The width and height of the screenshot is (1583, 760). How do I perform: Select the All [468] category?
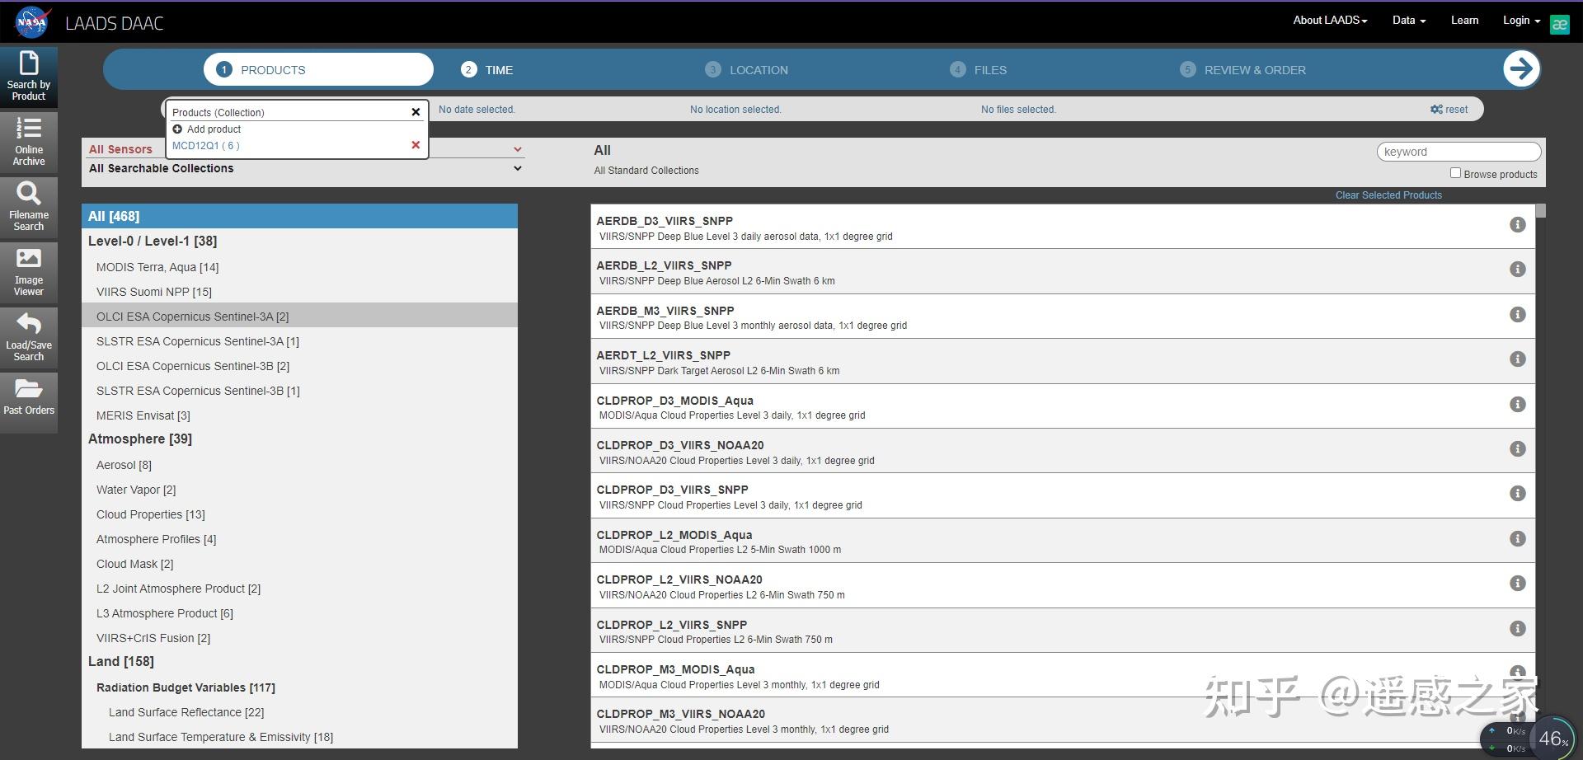coord(299,216)
